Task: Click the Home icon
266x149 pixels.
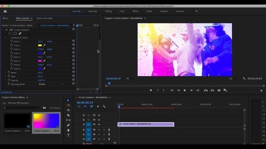Action: [x=5, y=11]
